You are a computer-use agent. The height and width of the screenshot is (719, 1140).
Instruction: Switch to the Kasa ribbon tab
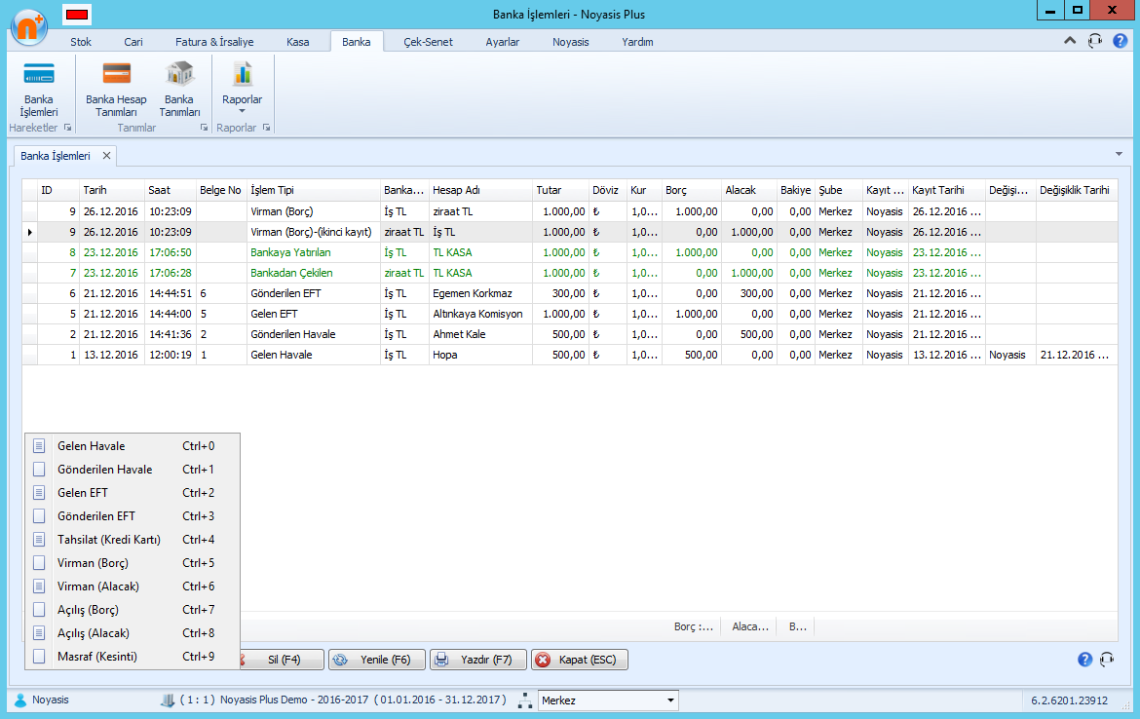[x=297, y=42]
